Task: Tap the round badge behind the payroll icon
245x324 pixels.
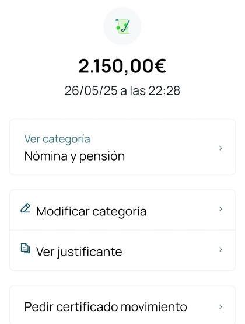Action: [123, 26]
